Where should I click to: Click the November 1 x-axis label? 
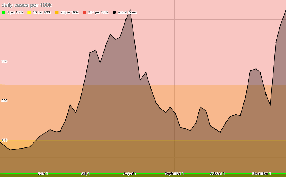click(x=262, y=173)
